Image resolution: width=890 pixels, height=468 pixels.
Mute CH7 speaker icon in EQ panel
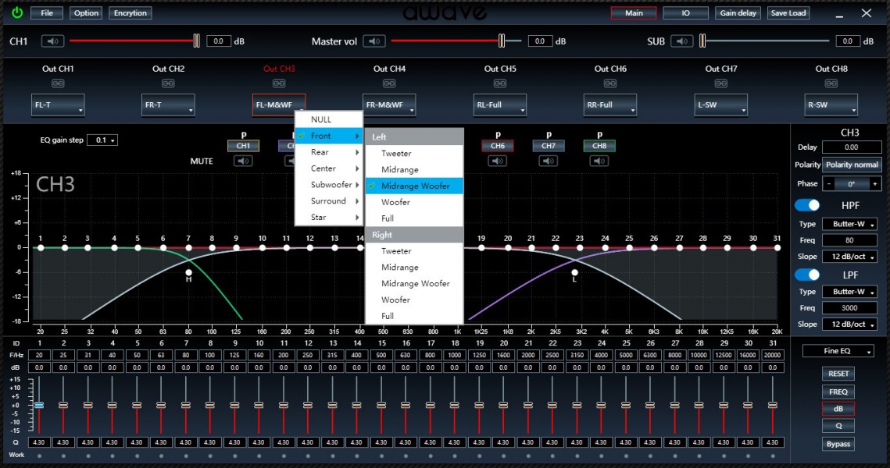(549, 161)
